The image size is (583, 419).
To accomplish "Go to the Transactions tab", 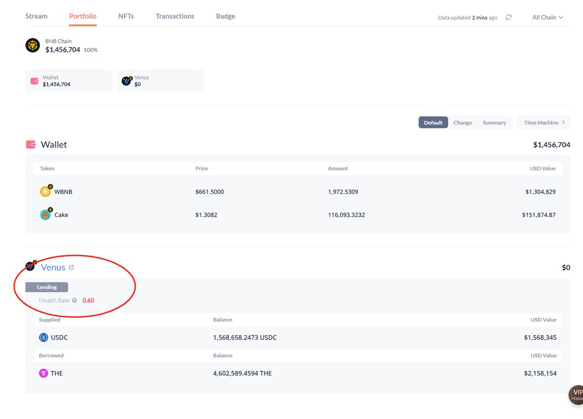I will (x=175, y=16).
